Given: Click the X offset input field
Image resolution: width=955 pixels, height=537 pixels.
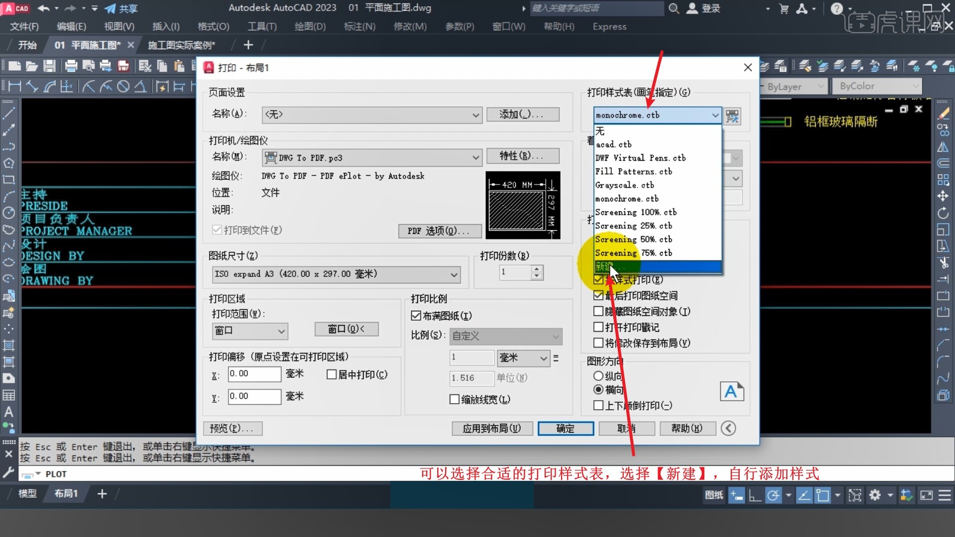Looking at the screenshot, I should click(x=255, y=374).
